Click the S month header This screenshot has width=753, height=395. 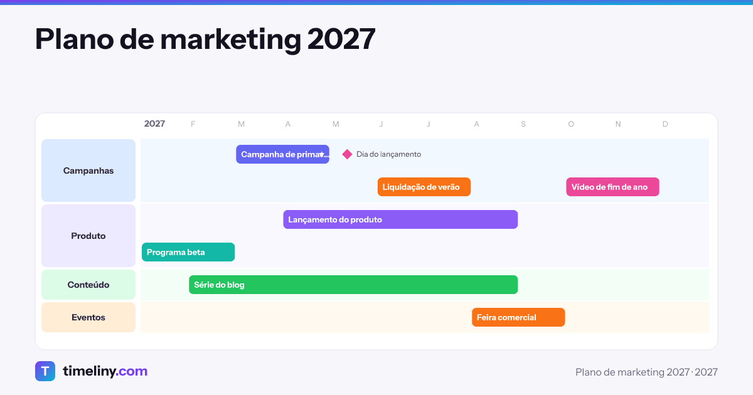click(x=523, y=124)
